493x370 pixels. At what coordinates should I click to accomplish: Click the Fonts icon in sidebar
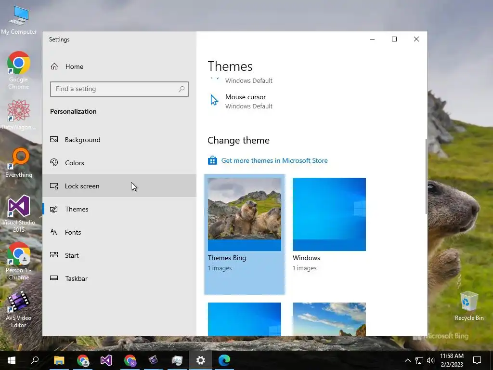(54, 232)
